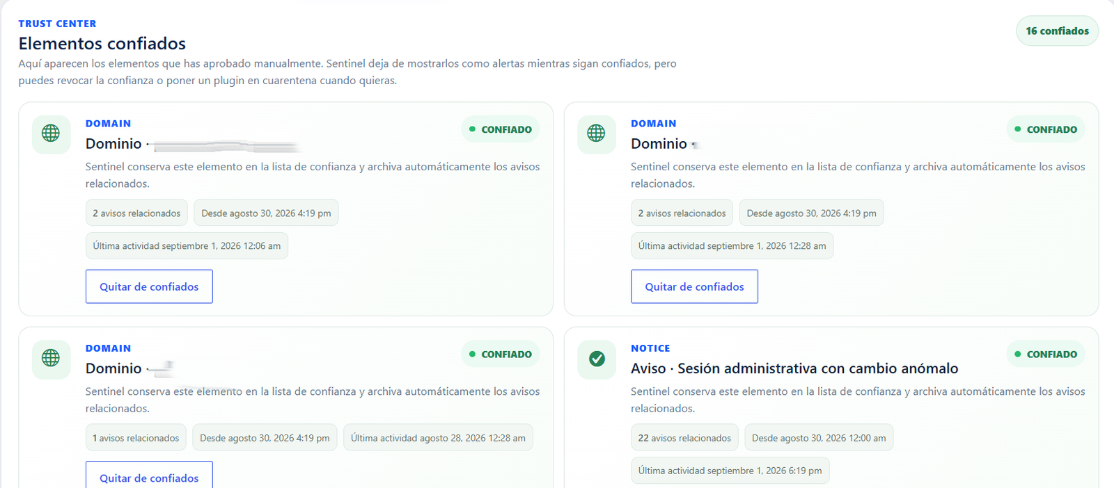Click 2 avisos relacionados above Última actividad septiembre 12:28 am
1114x488 pixels.
pyautogui.click(x=682, y=213)
